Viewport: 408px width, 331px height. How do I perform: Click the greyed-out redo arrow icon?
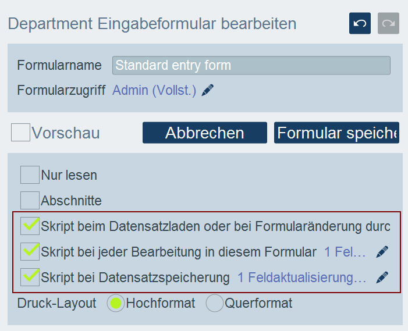388,24
